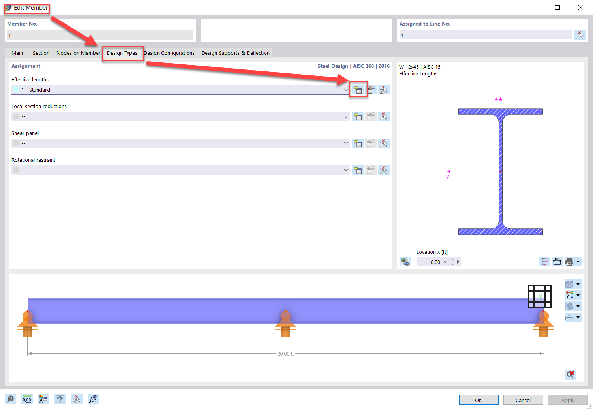593x410 pixels.
Task: Open Design Configurations tab
Action: [x=170, y=53]
